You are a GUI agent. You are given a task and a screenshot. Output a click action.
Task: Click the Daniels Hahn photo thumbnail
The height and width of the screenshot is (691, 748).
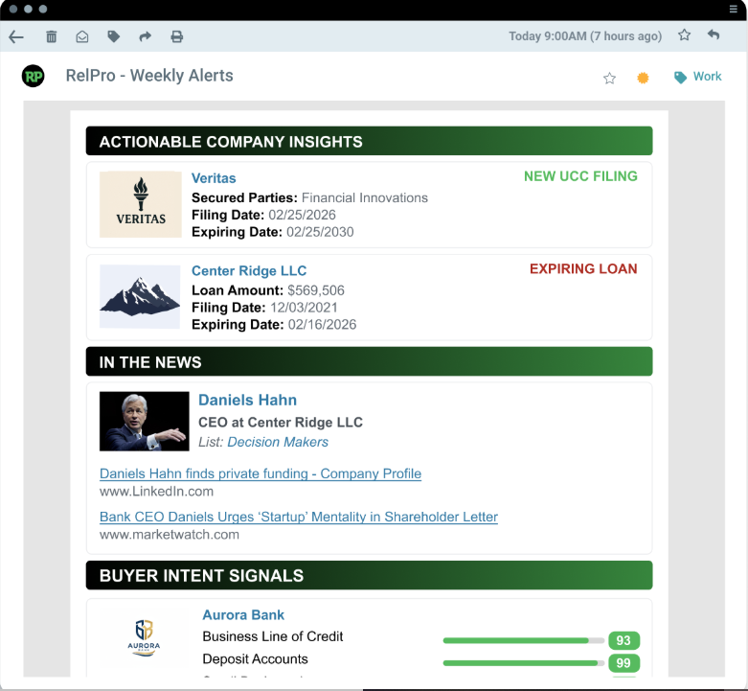[x=144, y=422]
